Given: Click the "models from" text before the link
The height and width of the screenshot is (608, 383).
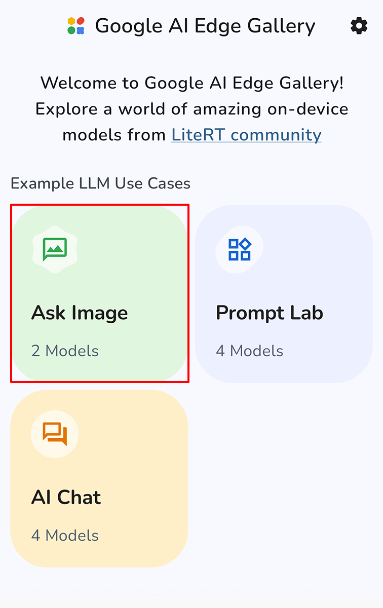Looking at the screenshot, I should tap(114, 135).
